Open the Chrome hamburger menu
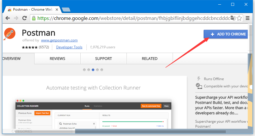Viewport: 255px width, 136px height. pos(247,18)
